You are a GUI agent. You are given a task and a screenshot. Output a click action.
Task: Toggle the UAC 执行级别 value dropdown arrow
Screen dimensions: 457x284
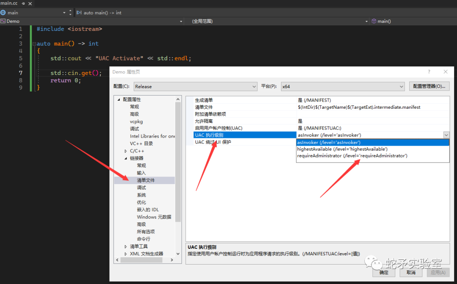(446, 135)
